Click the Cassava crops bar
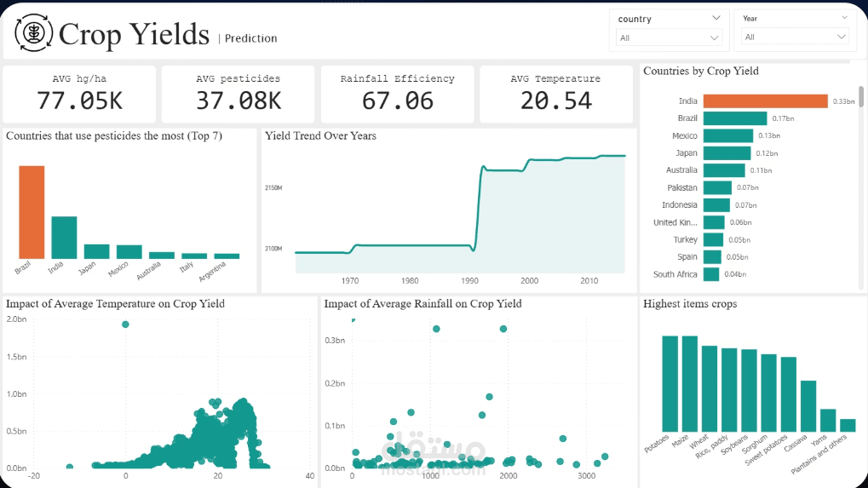Screen dimensions: 868x488 pyautogui.click(x=808, y=407)
